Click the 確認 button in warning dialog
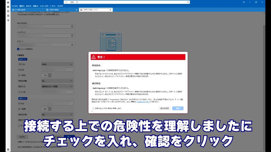271x152 pixels. (x=178, y=108)
